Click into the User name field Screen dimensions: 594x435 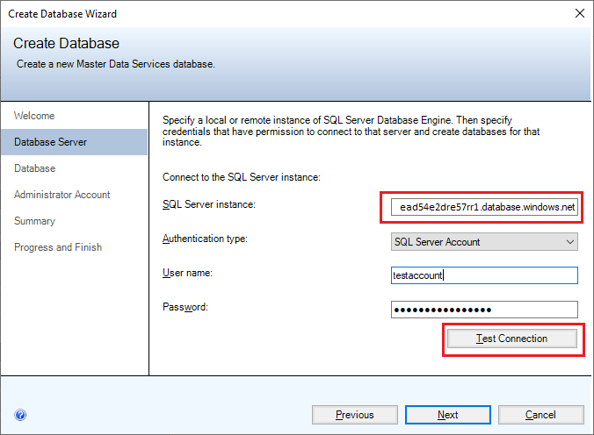pos(484,275)
